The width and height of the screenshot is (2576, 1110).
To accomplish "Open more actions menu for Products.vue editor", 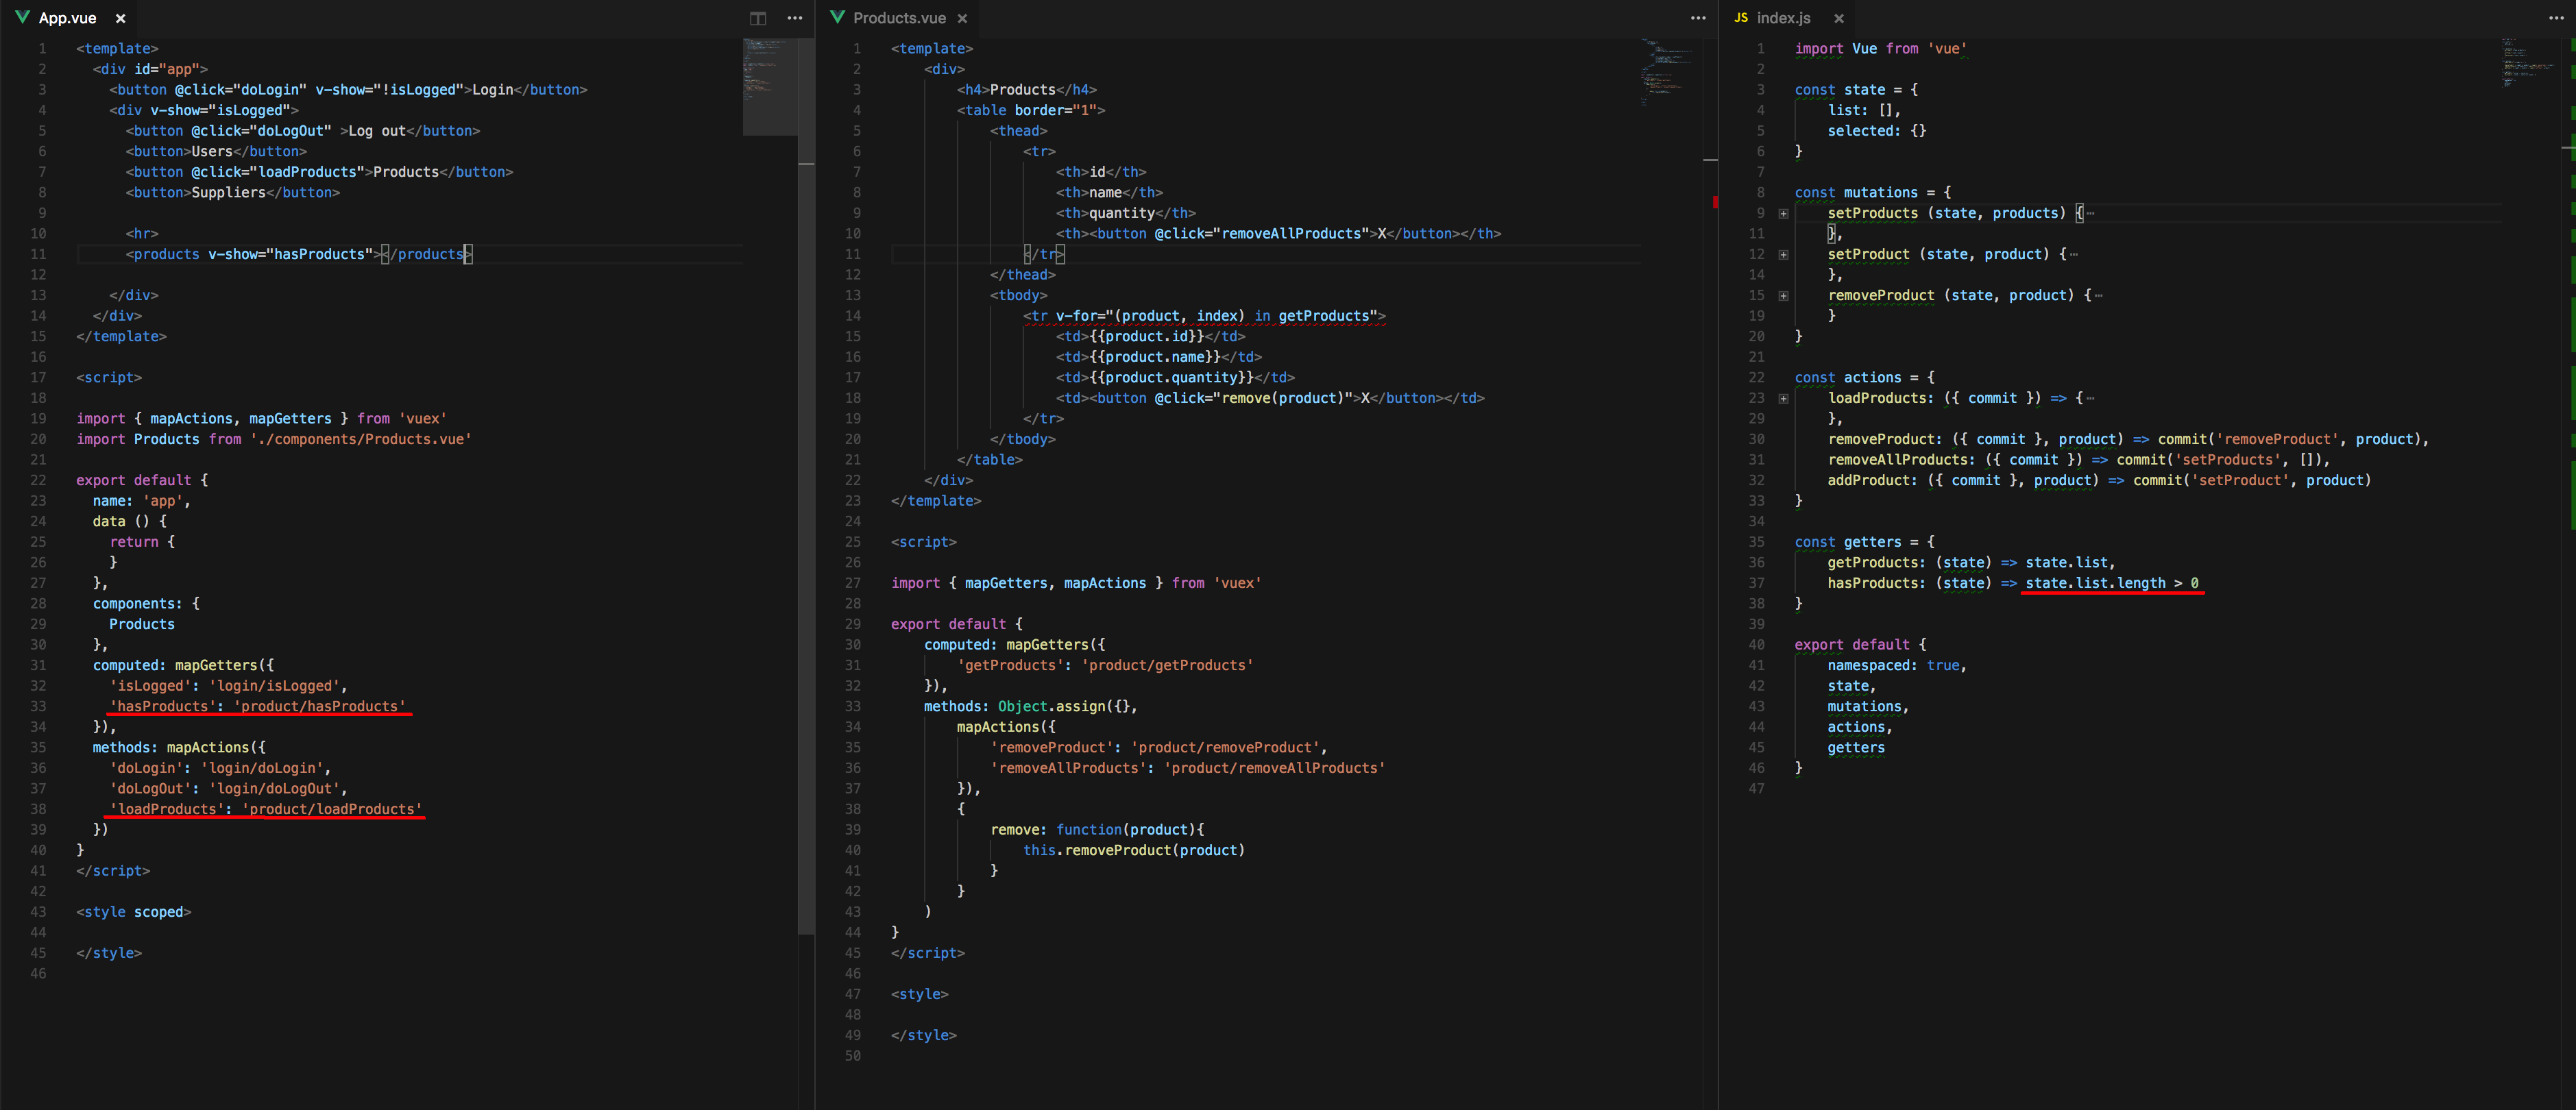I will click(1698, 18).
